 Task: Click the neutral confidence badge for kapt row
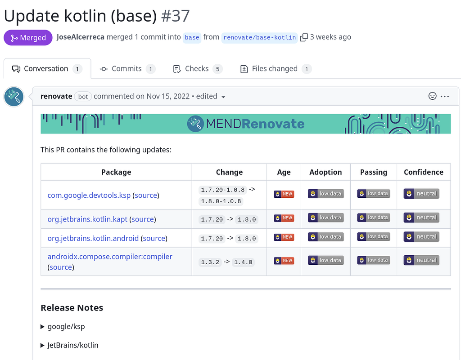(x=421, y=218)
